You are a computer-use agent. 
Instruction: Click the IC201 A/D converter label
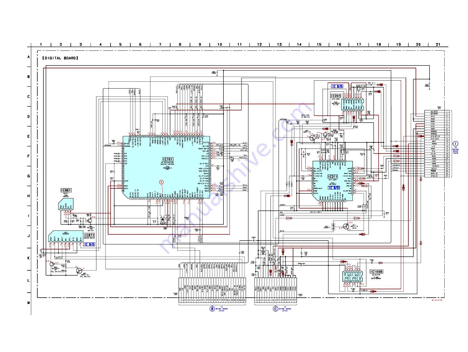pos(336,96)
